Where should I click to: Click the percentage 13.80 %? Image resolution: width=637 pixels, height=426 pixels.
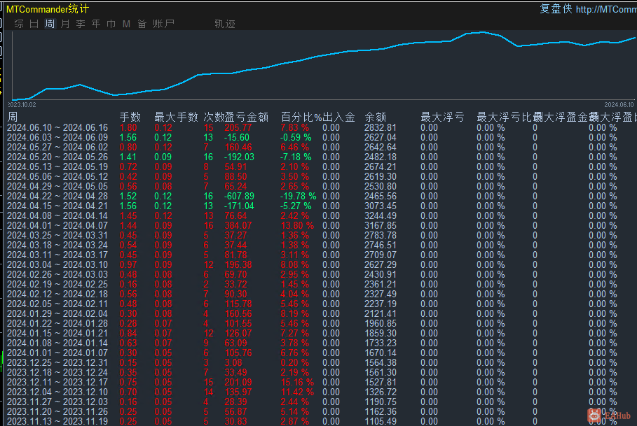pyautogui.click(x=297, y=226)
